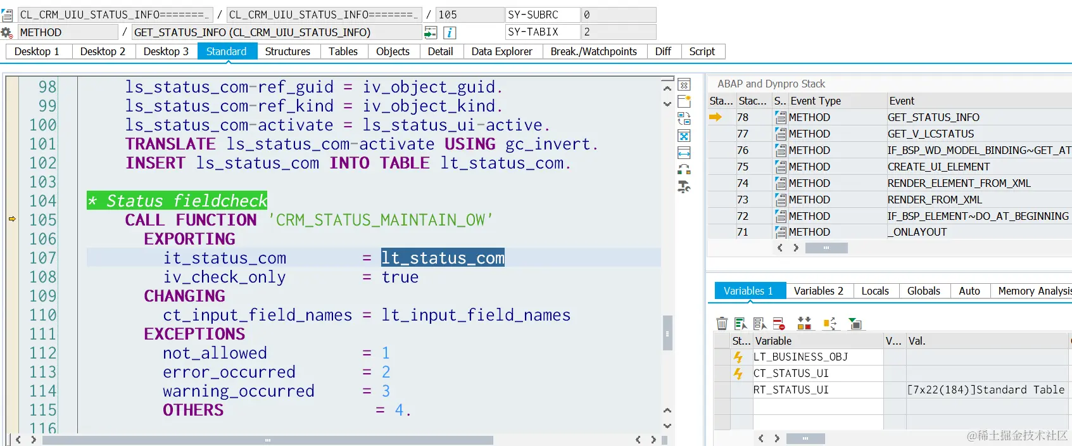Click the scroll down arrow at editor bottom
This screenshot has height=446, width=1072.
(x=667, y=426)
